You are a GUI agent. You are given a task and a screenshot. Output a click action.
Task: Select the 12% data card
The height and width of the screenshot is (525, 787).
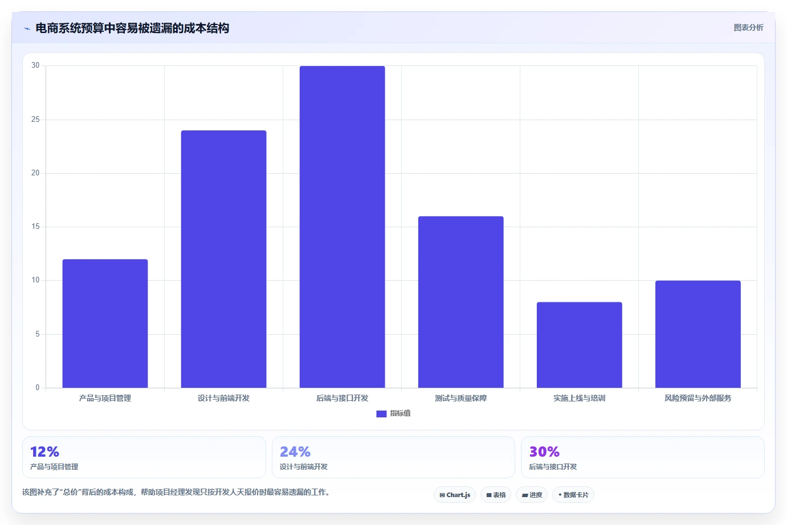tap(144, 457)
